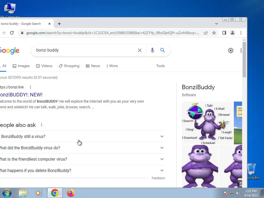Select the Recycle Bin desktop icon
The height and width of the screenshot is (198, 264).
coord(253,171)
